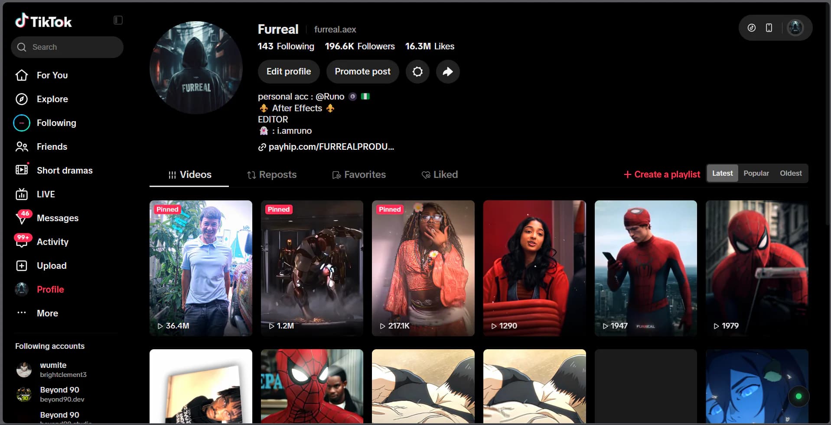Collapse the sidebar with the panel icon

click(x=118, y=20)
